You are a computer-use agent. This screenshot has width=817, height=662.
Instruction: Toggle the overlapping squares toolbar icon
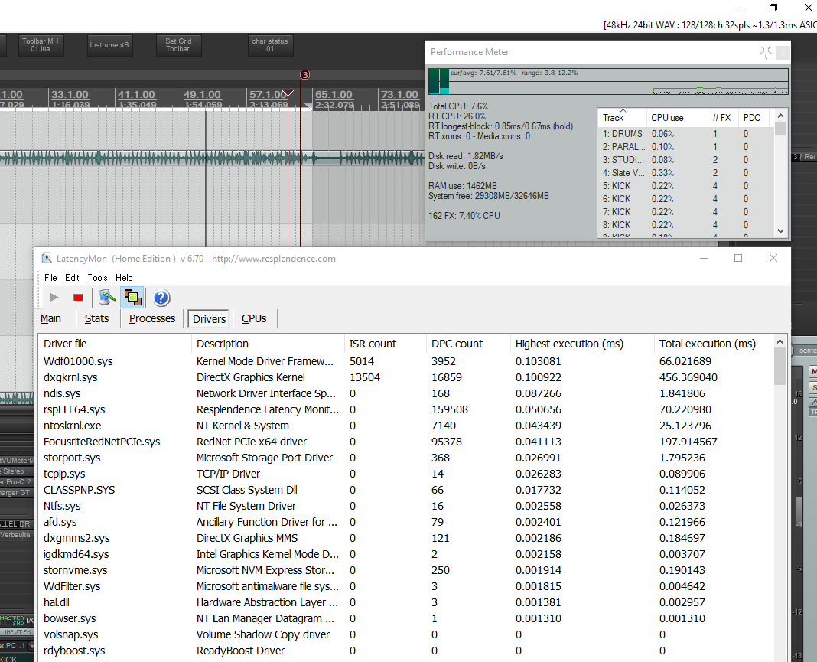pyautogui.click(x=133, y=298)
